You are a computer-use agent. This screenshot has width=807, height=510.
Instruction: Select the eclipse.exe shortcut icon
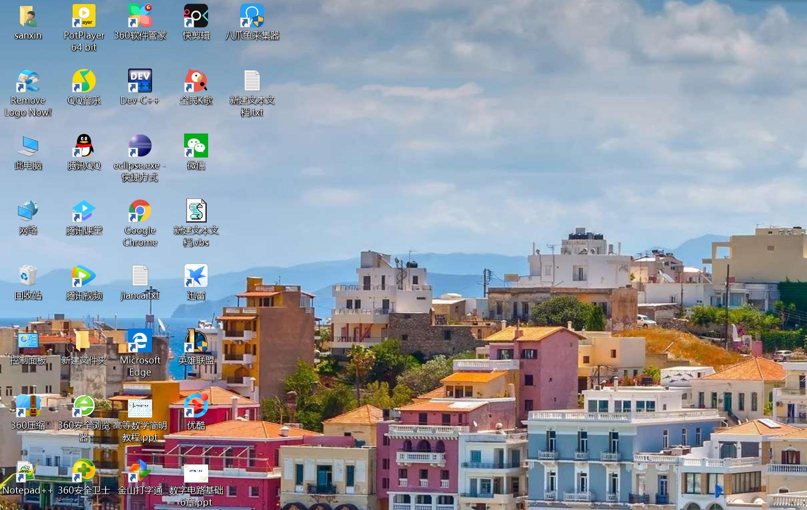click(140, 146)
